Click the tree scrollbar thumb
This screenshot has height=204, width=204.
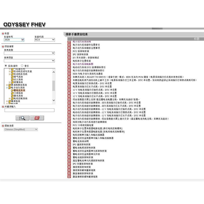click(x=54, y=86)
